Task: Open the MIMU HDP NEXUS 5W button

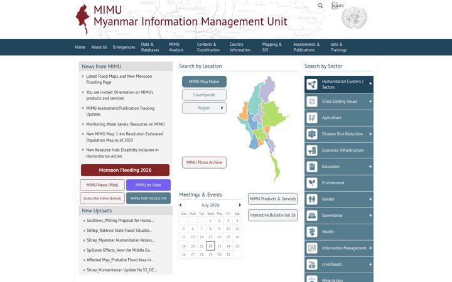Action: [x=148, y=198]
